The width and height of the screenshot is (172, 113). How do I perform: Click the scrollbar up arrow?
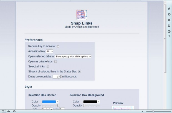pos(165,2)
